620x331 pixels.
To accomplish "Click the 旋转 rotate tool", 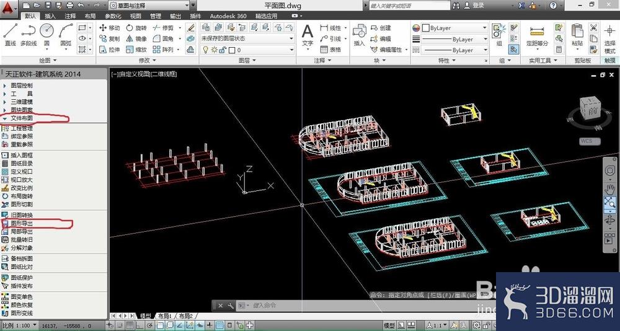I will tap(136, 28).
